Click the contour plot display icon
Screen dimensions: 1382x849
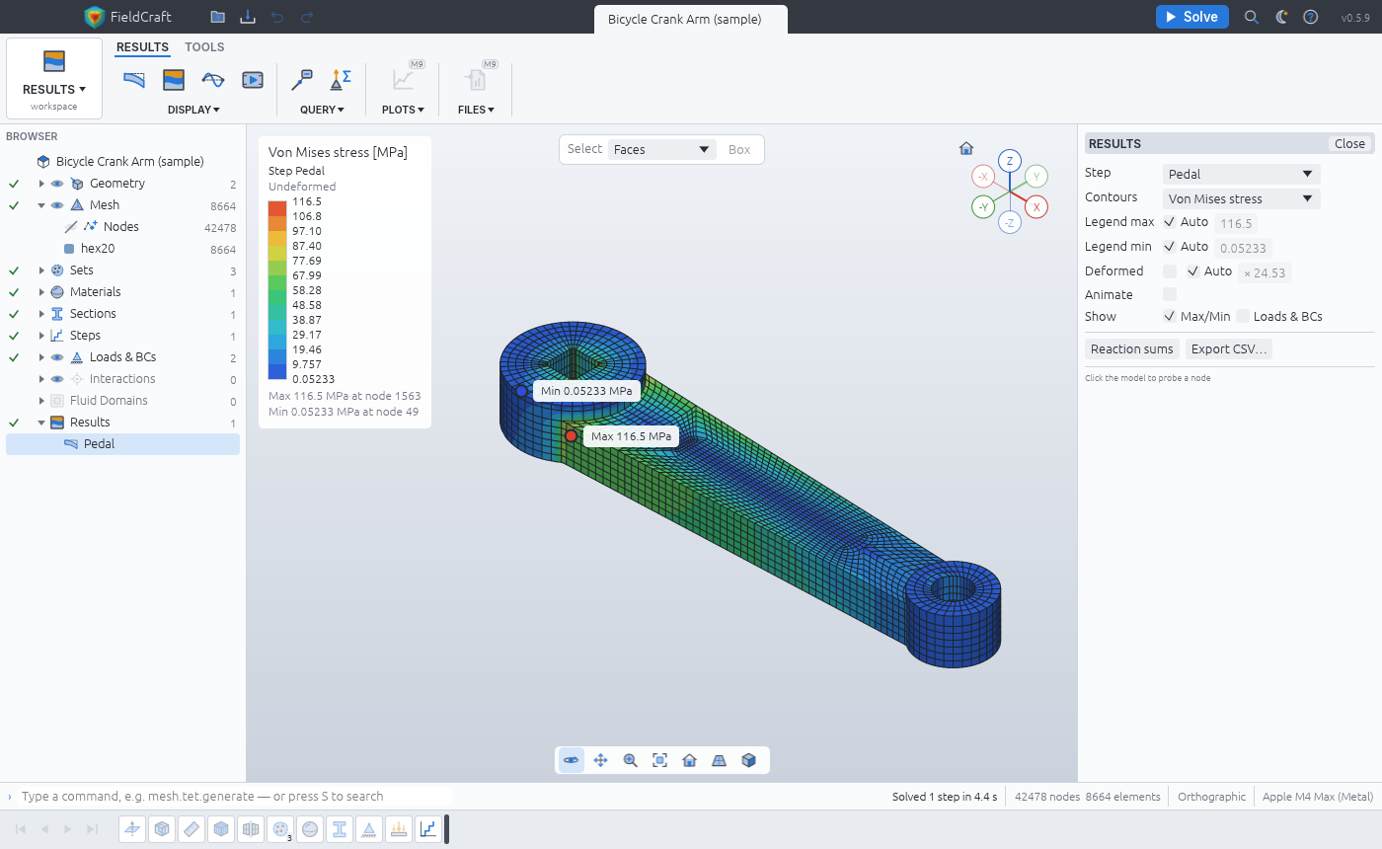(x=174, y=80)
